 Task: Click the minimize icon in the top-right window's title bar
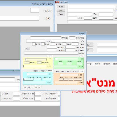point(66,2)
